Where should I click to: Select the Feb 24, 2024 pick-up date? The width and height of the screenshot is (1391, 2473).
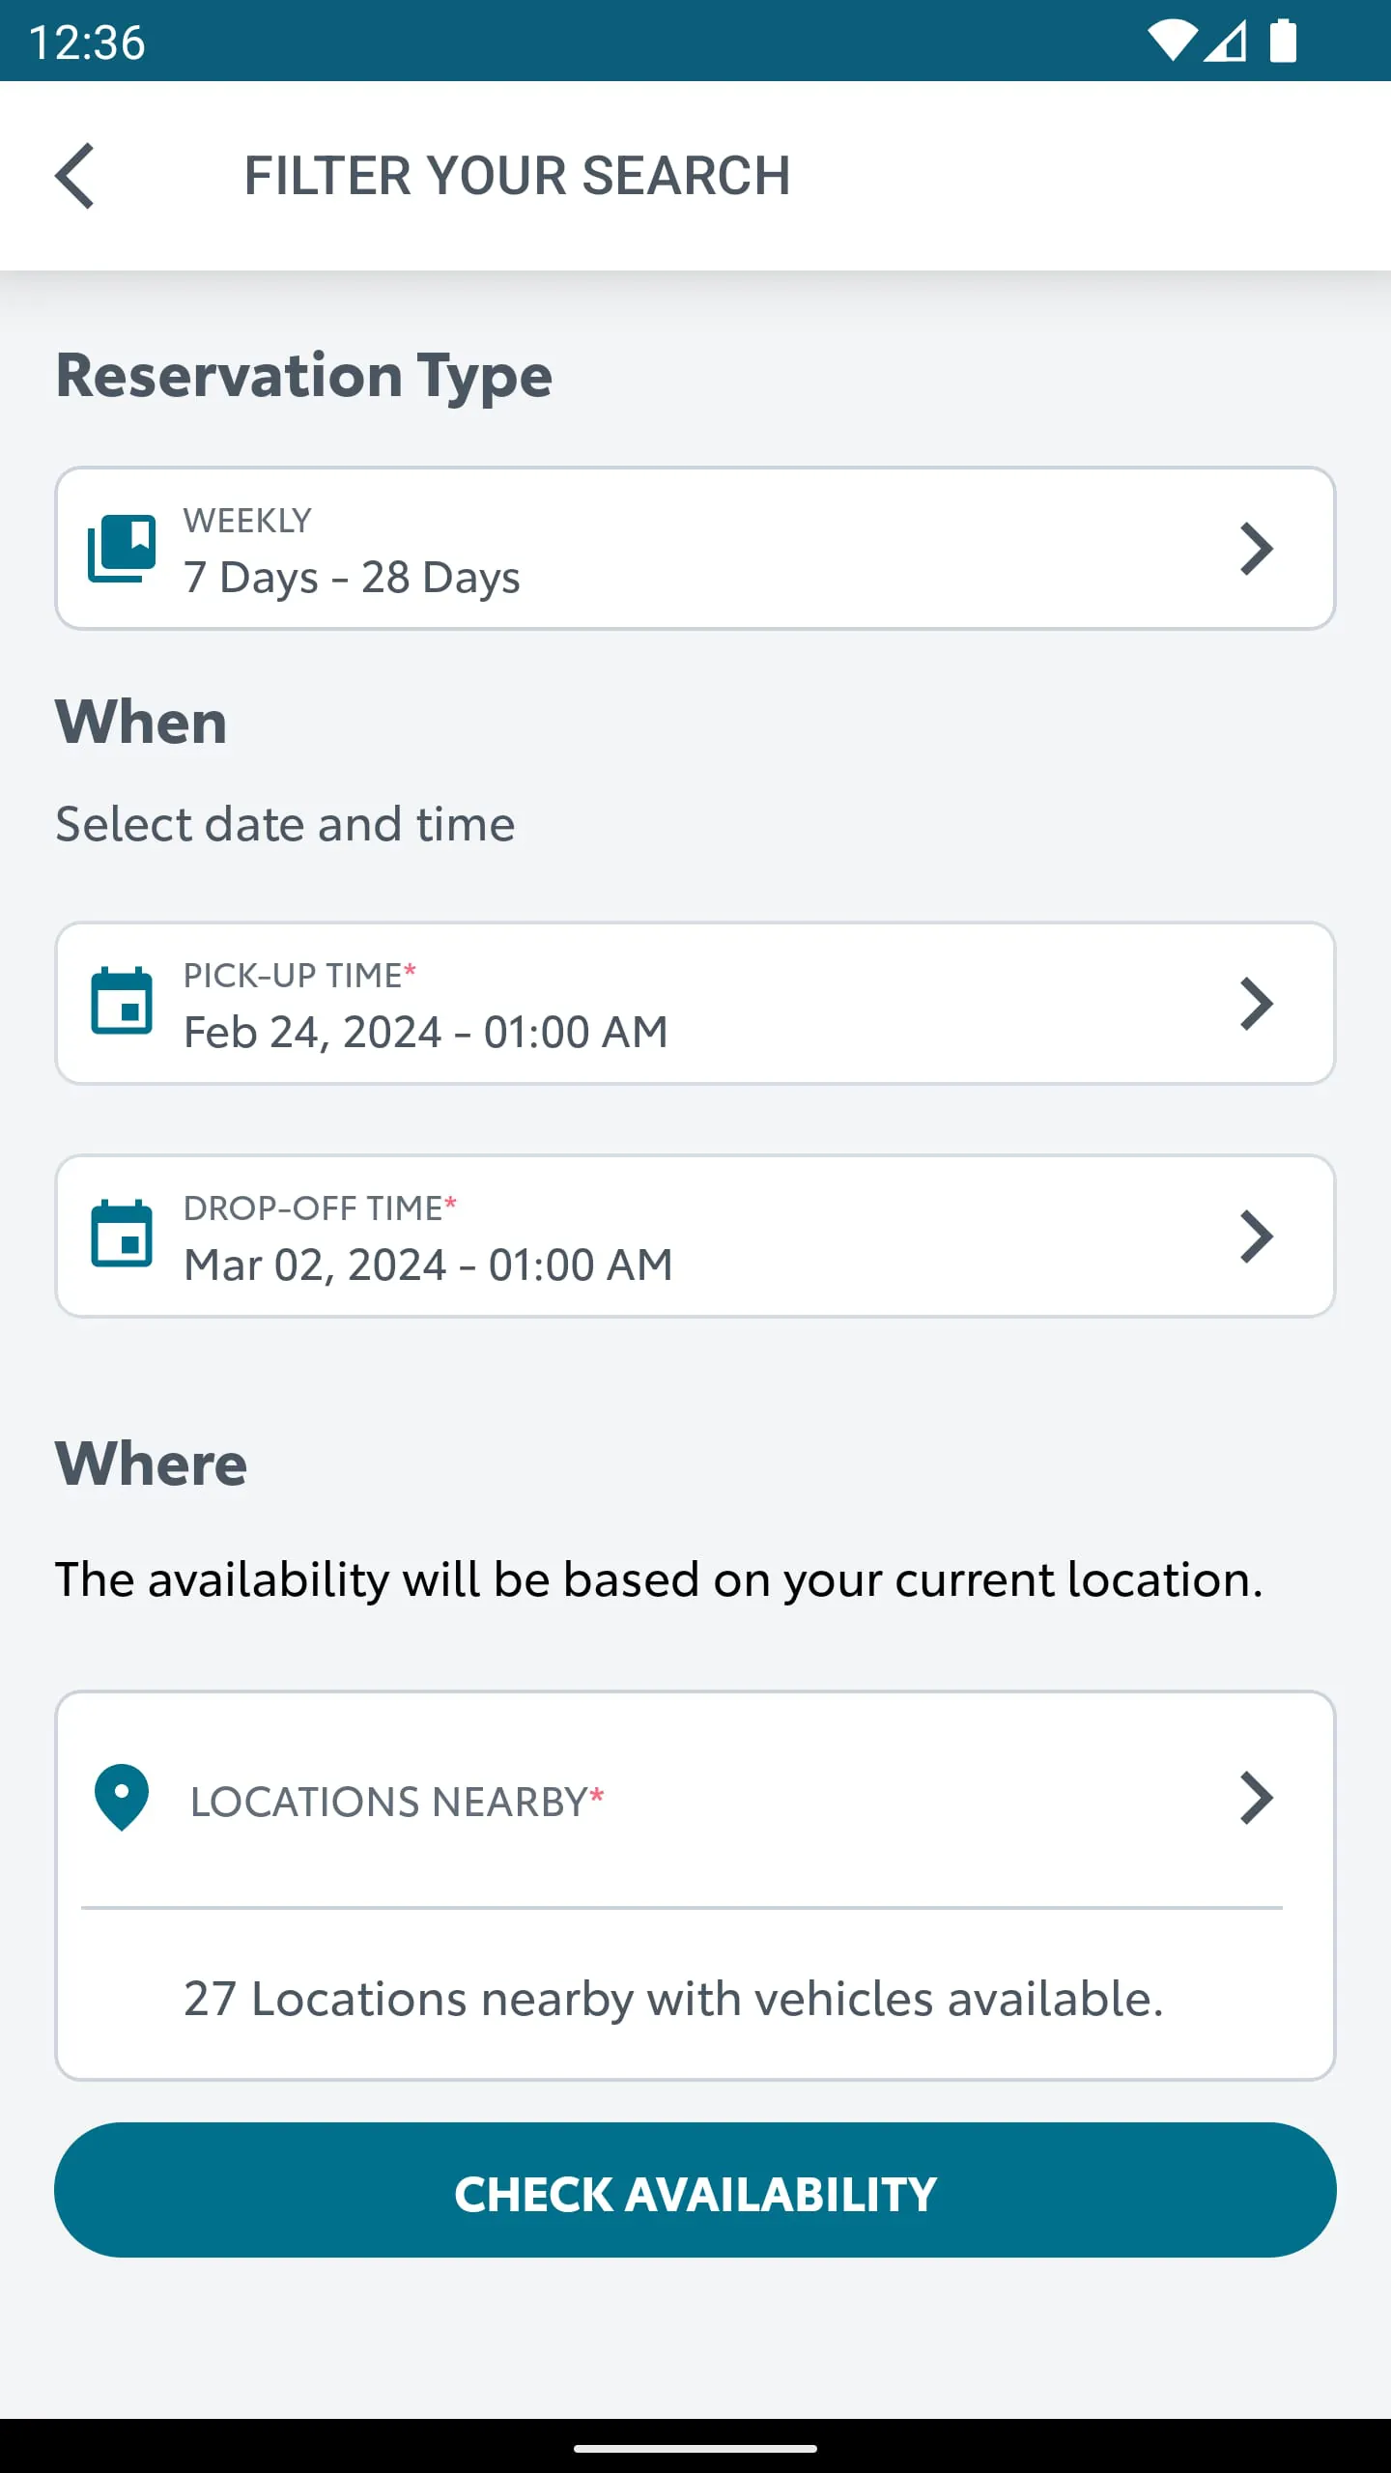[426, 1032]
